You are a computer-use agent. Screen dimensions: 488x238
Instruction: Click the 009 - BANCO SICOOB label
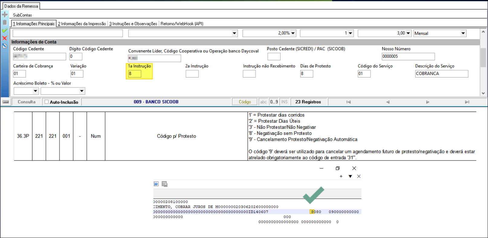tap(156, 102)
